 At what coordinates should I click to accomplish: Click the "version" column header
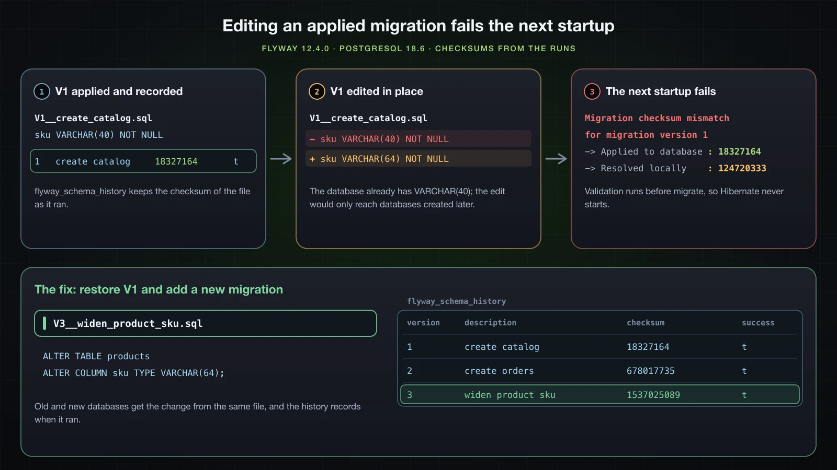tap(423, 323)
